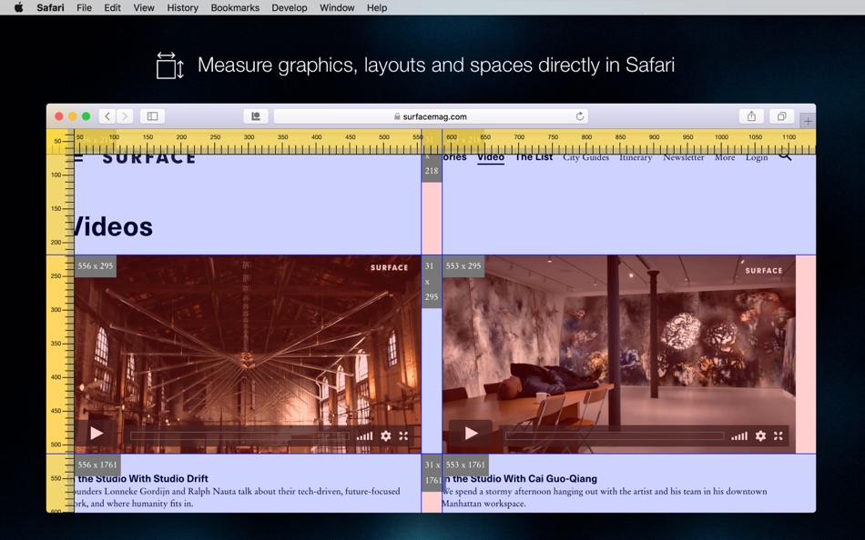Open the Bookmarks menu
Screen dimensions: 865x540
point(235,7)
